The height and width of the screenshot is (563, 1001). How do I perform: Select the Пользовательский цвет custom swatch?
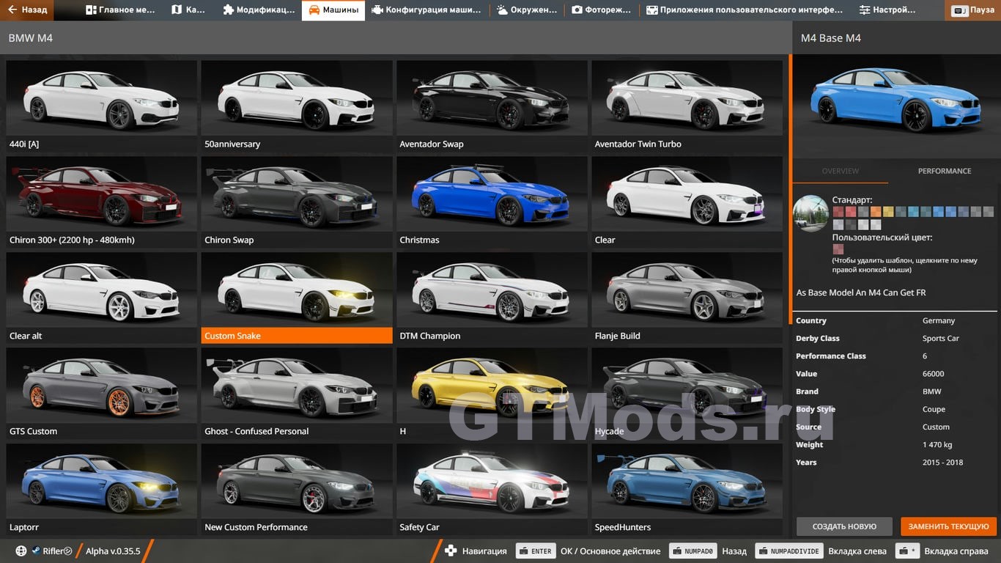click(x=838, y=249)
